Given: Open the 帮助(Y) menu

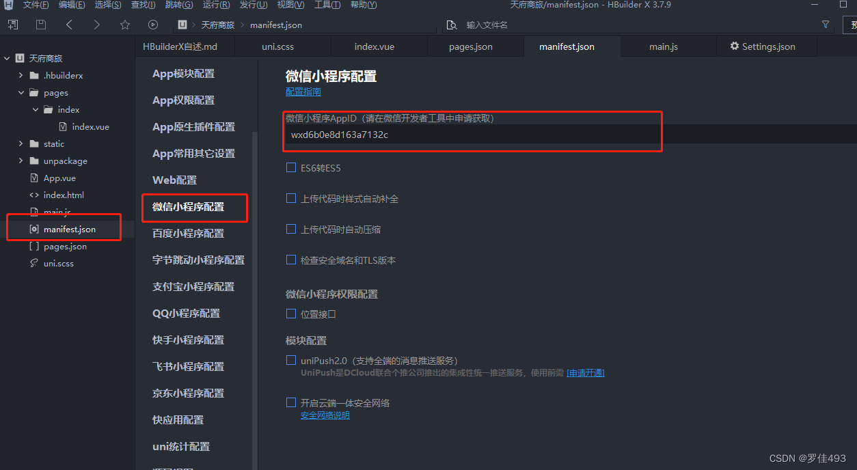Looking at the screenshot, I should (x=364, y=5).
